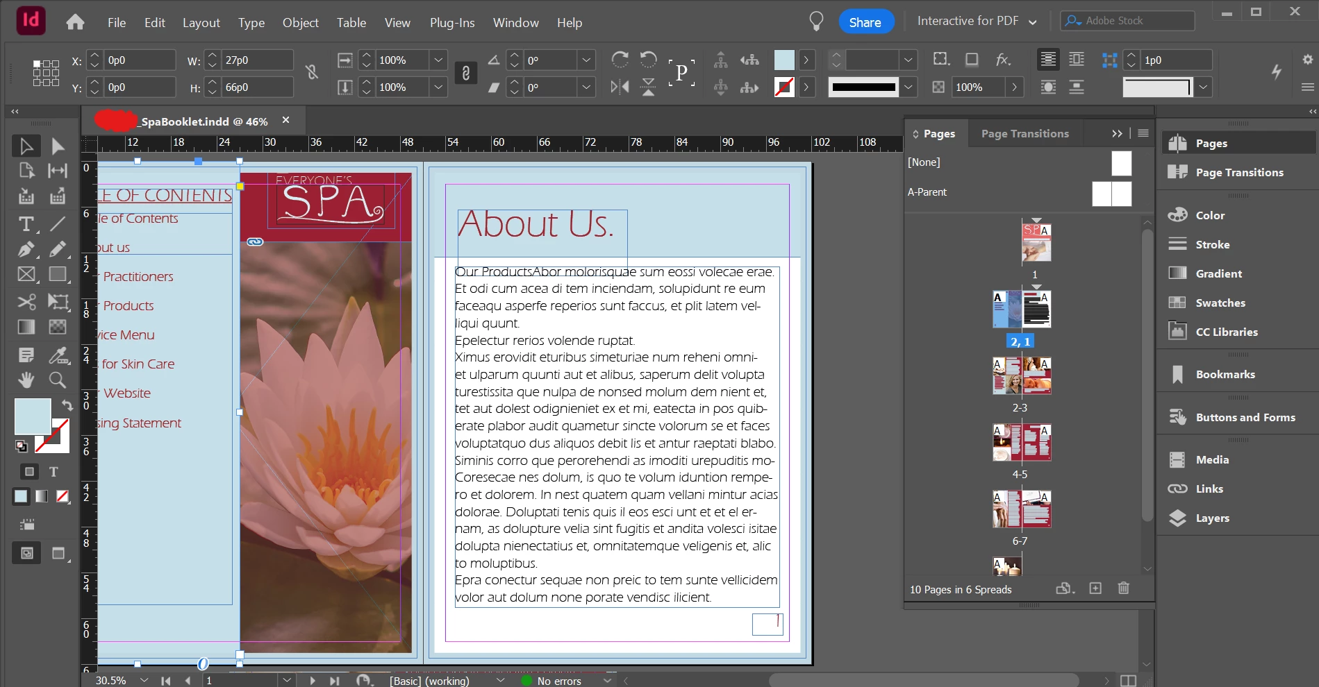Click the light blue fill swatch in toolbox
The image size is (1319, 687).
pos(32,416)
